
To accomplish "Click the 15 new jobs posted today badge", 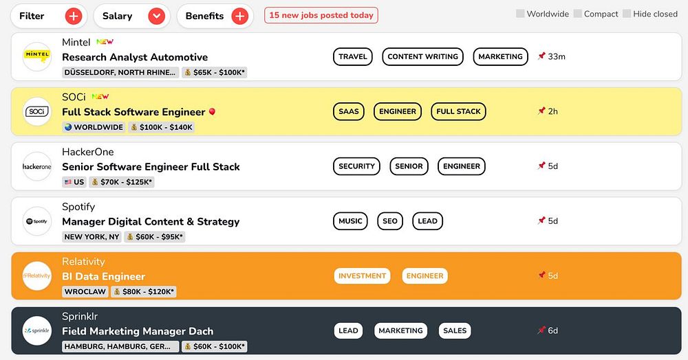I will 321,15.
